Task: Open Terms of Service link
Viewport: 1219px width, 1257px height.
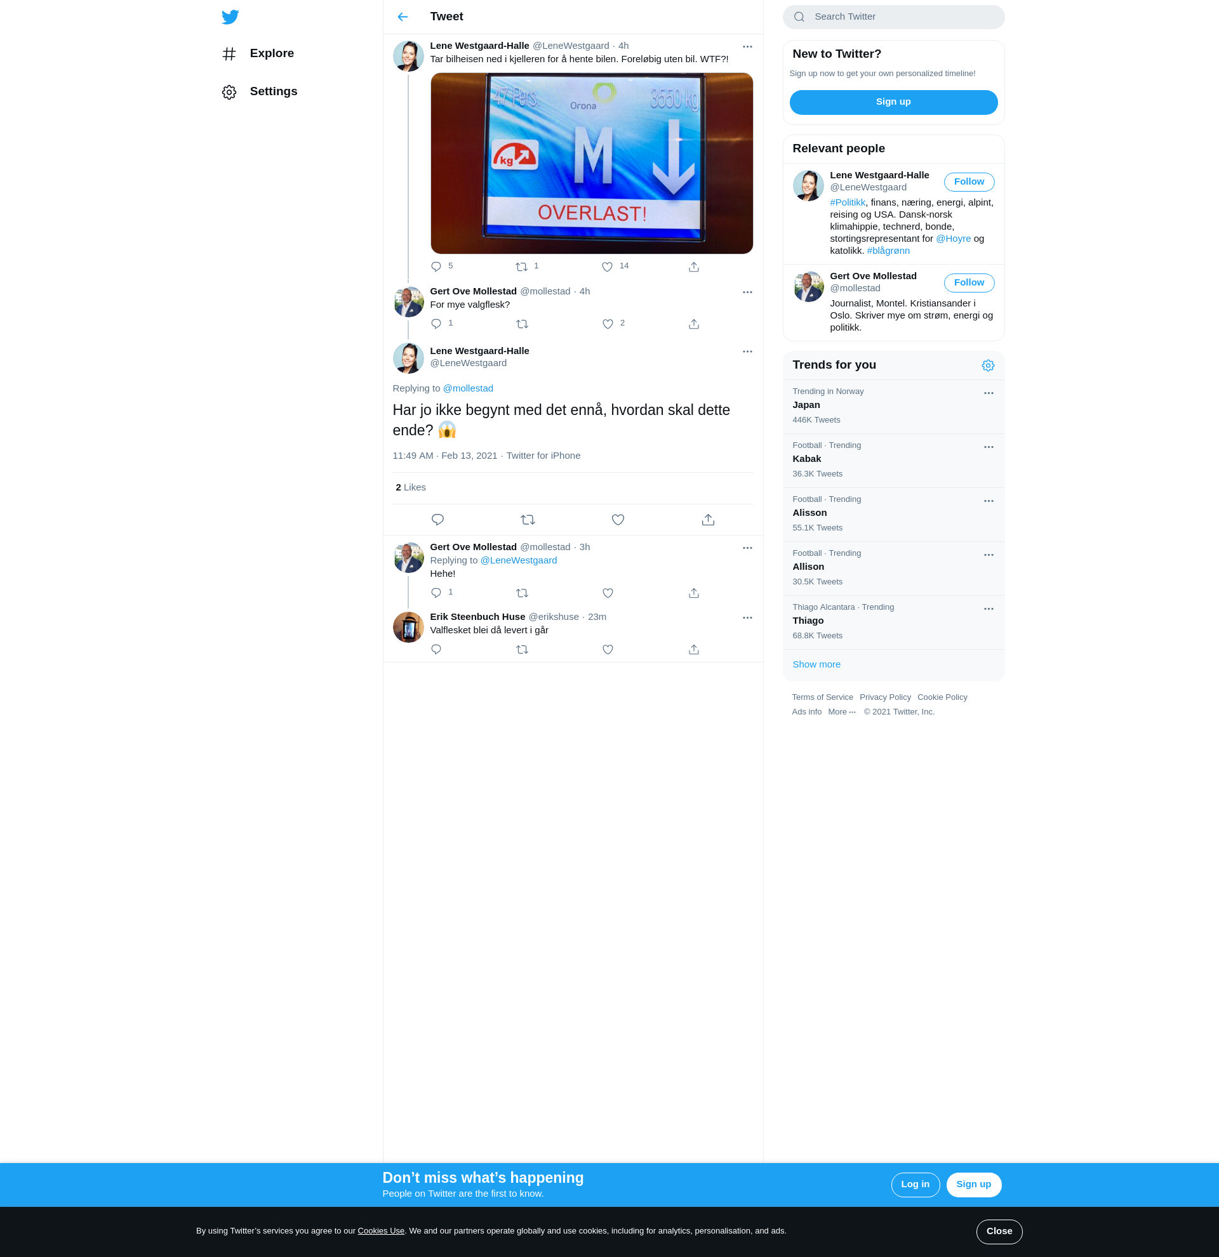Action: (x=822, y=697)
